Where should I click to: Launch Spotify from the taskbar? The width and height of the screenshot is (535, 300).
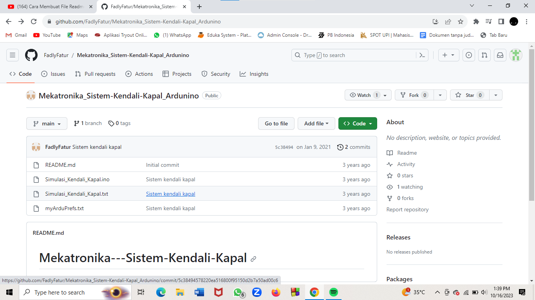tap(333, 292)
